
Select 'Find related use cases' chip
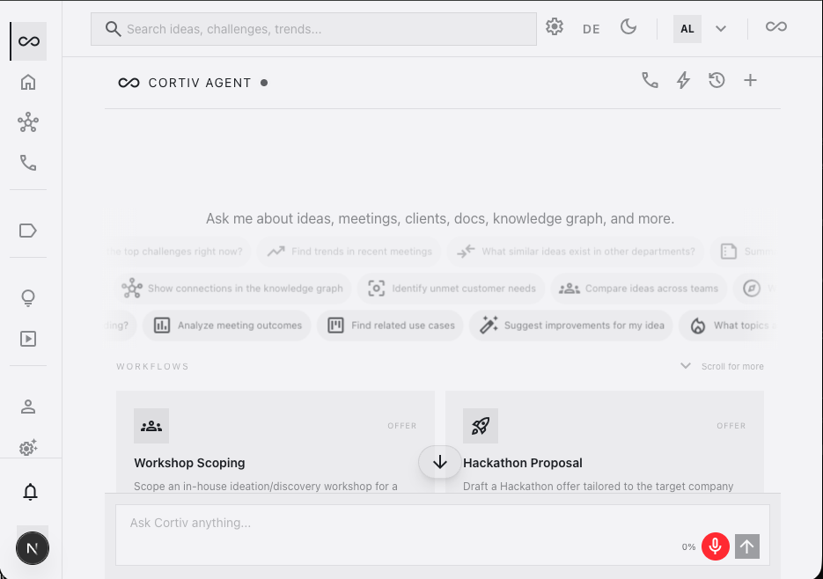(390, 326)
